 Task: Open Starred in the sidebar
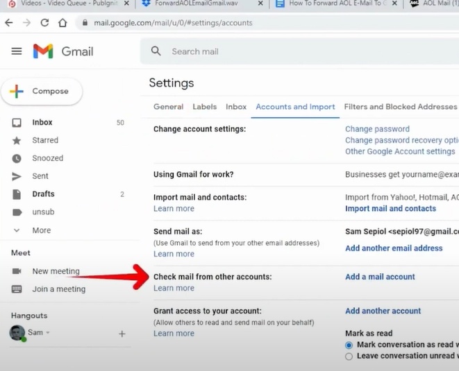(x=45, y=140)
